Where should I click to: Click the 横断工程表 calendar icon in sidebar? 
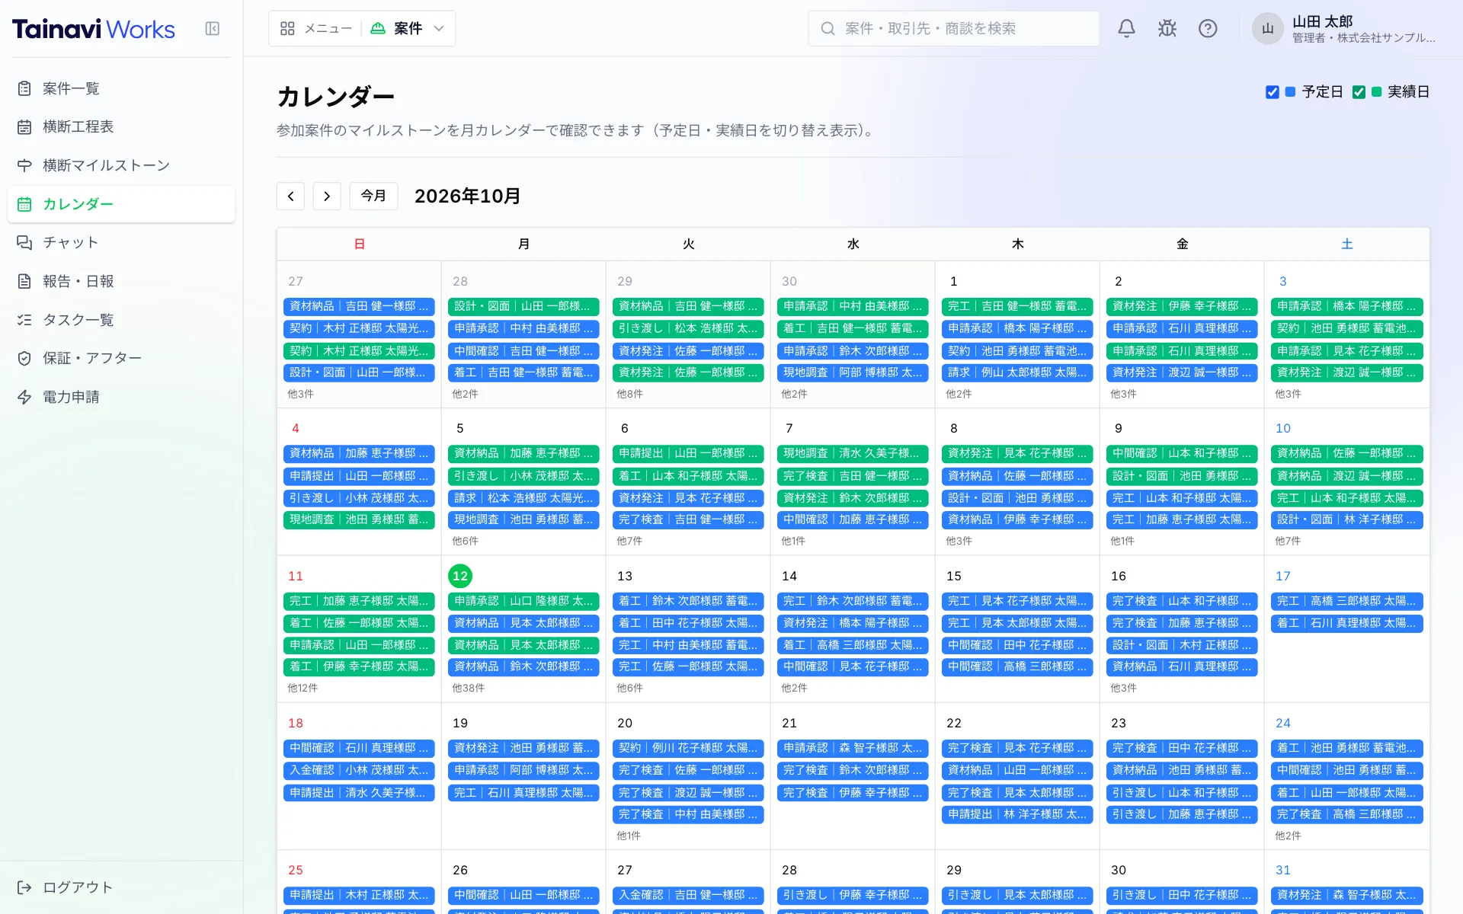point(24,127)
